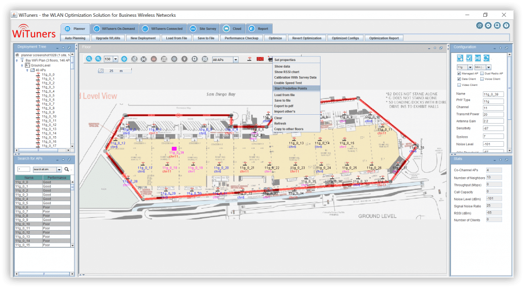Click the home icon at top right
This screenshot has height=288, width=524.
coord(480,26)
